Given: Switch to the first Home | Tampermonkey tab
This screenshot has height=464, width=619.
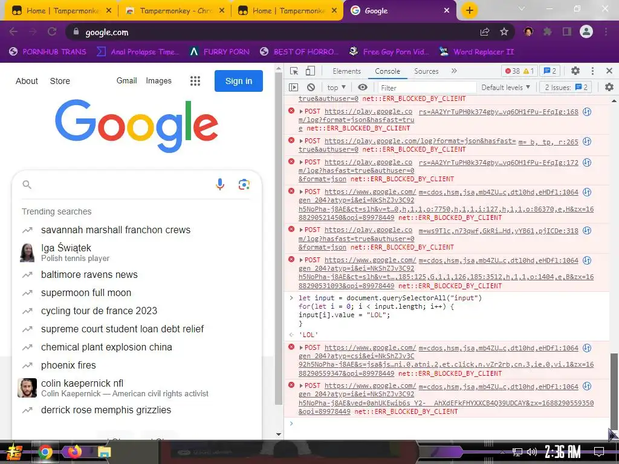Looking at the screenshot, I should 61,11.
